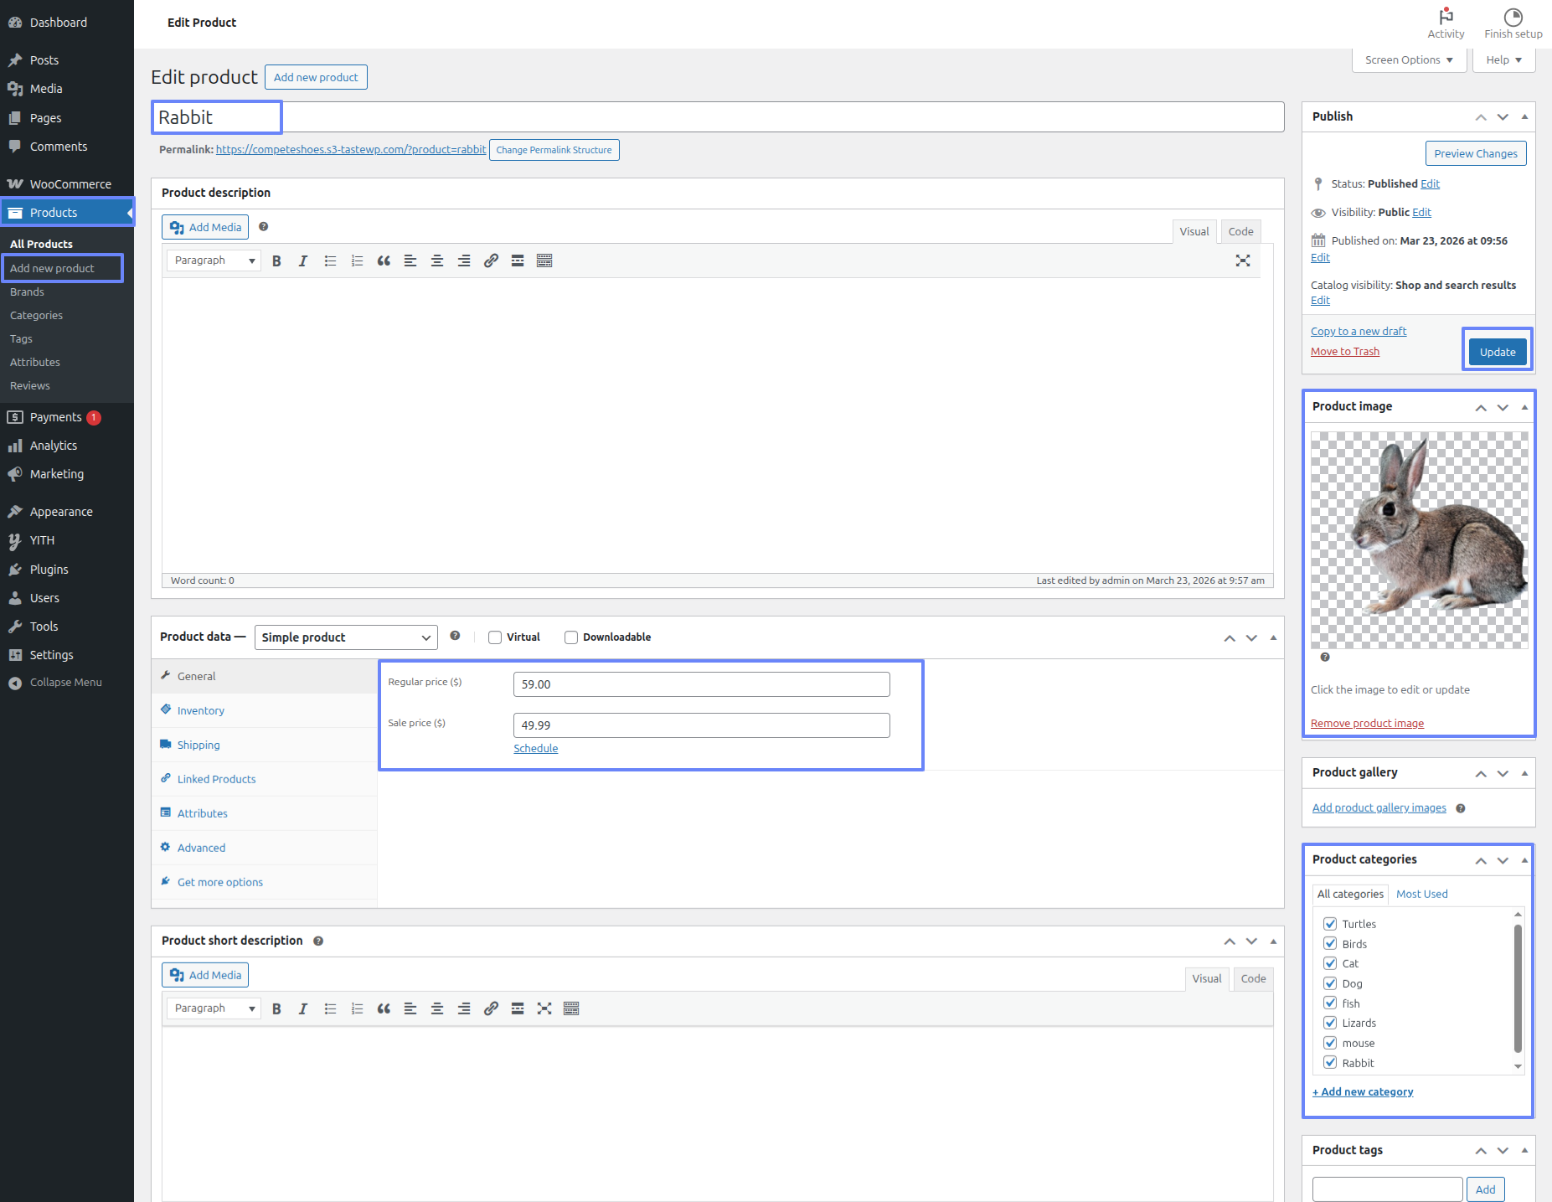This screenshot has width=1552, height=1202.
Task: Switch to the Inventory product data tab
Action: pyautogui.click(x=200, y=710)
